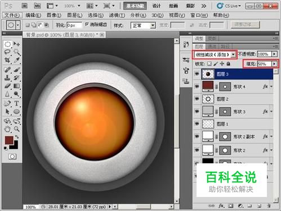Select the Dodge tool
This screenshot has width=281, height=211.
click(x=16, y=94)
